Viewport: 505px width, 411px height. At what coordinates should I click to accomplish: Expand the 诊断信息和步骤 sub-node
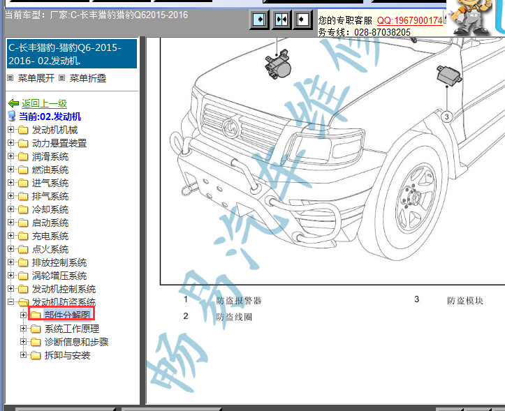click(23, 341)
